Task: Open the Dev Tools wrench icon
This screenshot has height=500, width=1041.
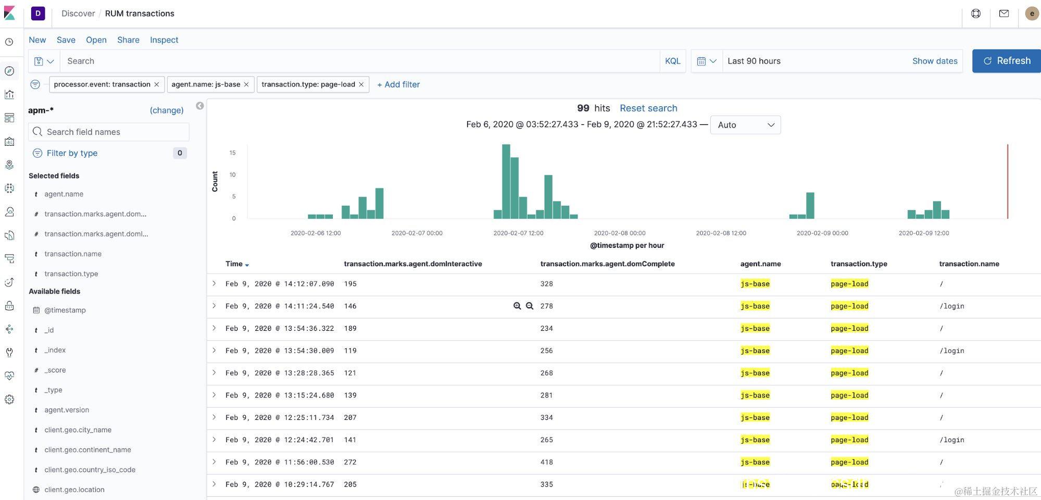Action: 9,353
